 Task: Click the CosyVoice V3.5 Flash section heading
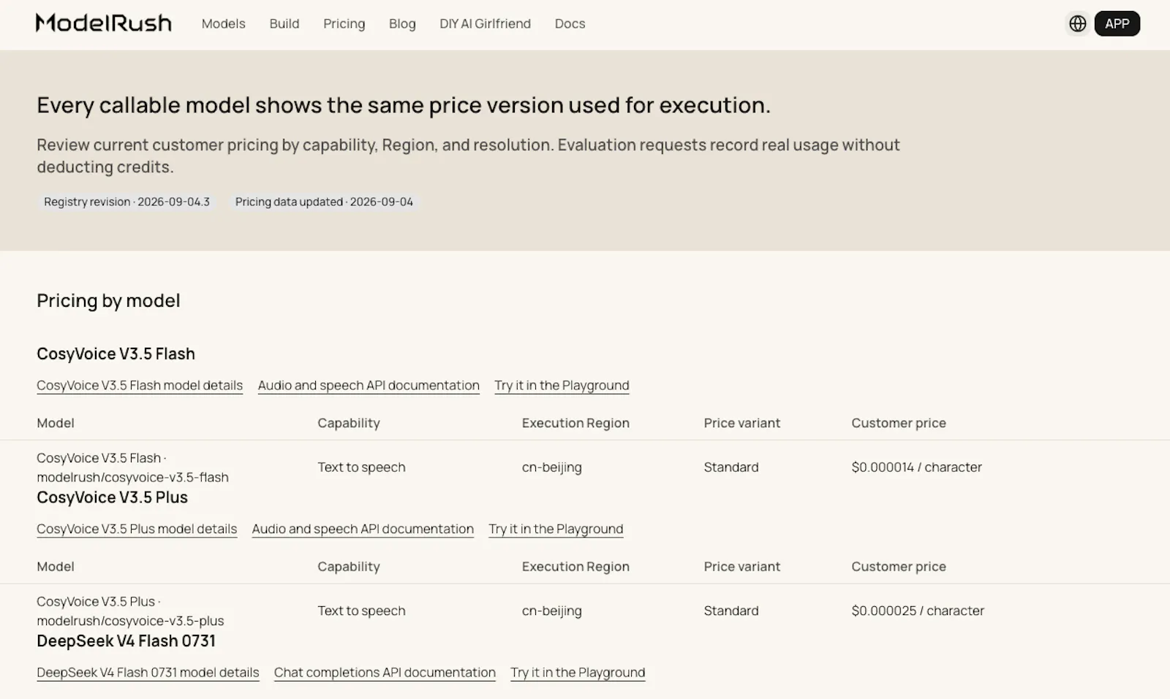coord(116,354)
